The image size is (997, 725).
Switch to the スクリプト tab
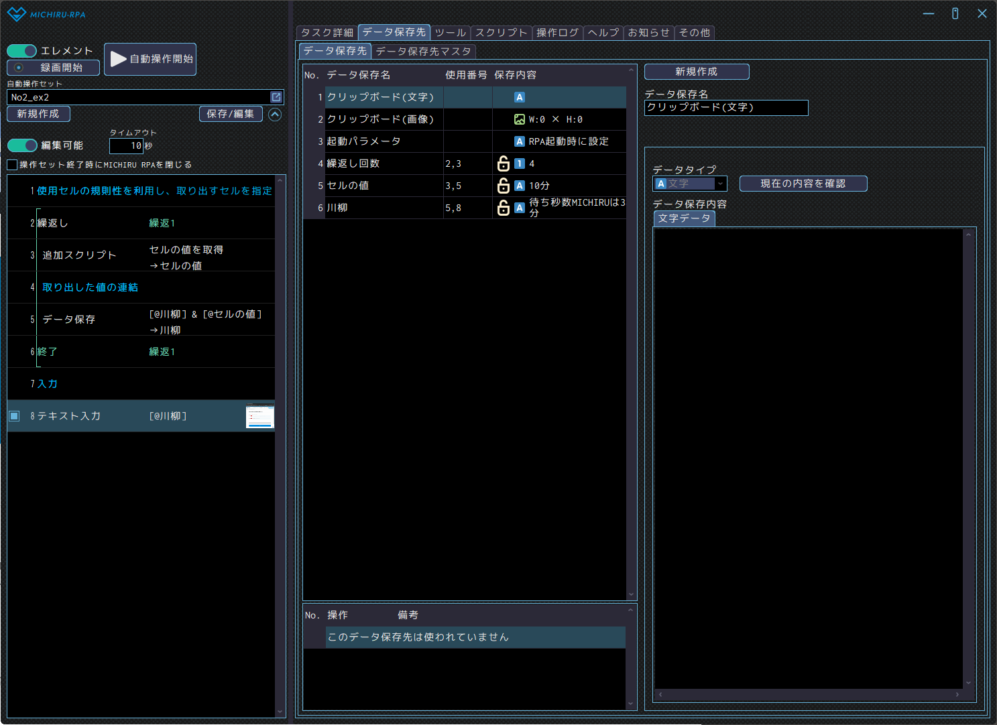(501, 32)
